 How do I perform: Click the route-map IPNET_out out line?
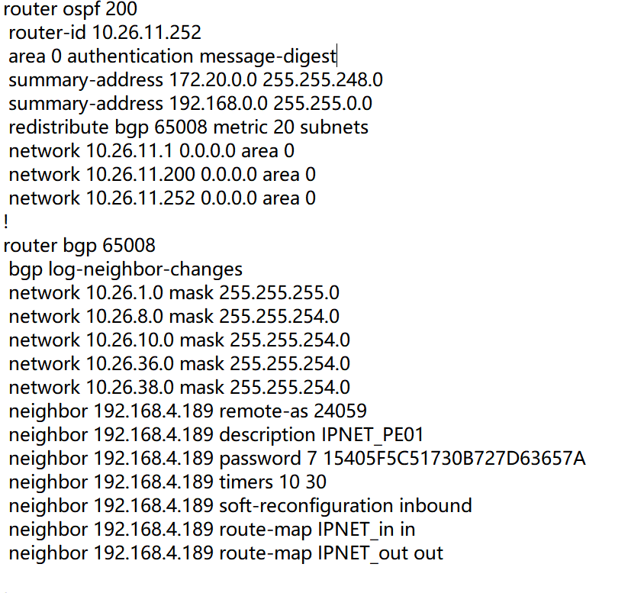[226, 553]
